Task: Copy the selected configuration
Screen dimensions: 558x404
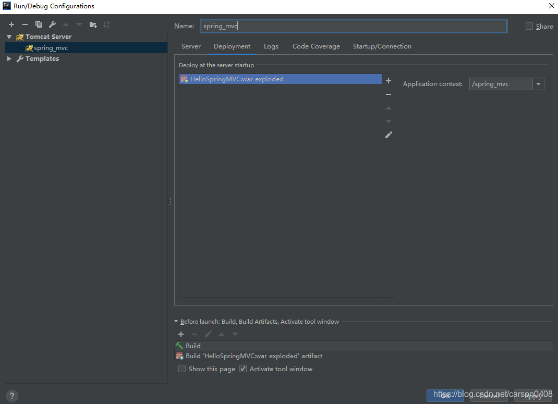Action: (39, 25)
